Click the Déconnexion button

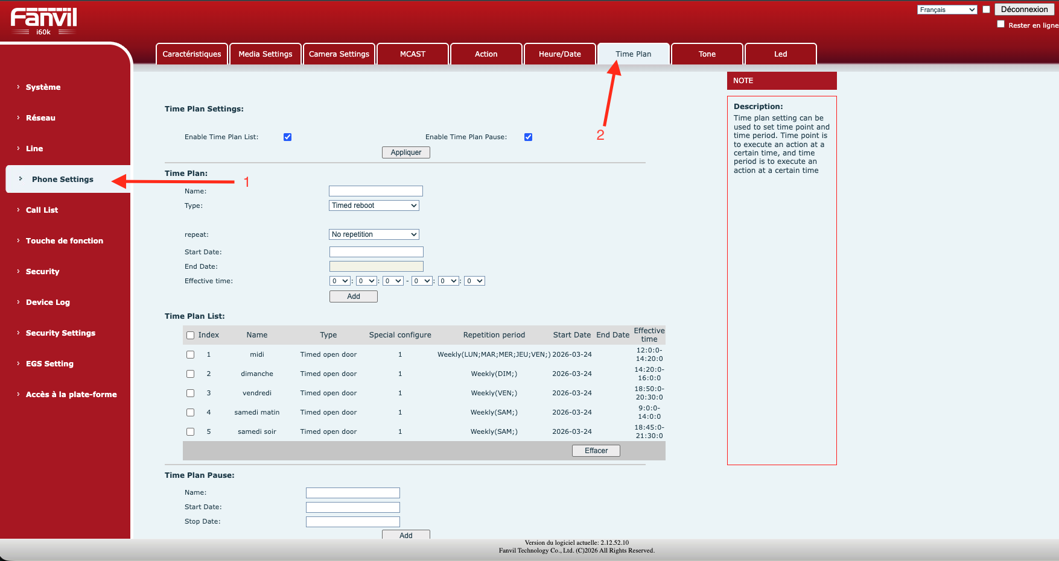(x=1024, y=10)
